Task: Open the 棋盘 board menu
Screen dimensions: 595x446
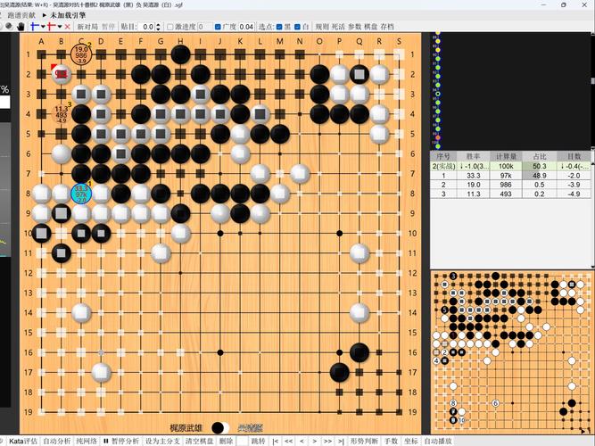Action: click(371, 27)
